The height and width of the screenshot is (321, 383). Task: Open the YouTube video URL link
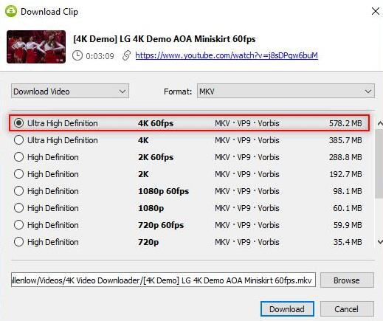tap(227, 55)
